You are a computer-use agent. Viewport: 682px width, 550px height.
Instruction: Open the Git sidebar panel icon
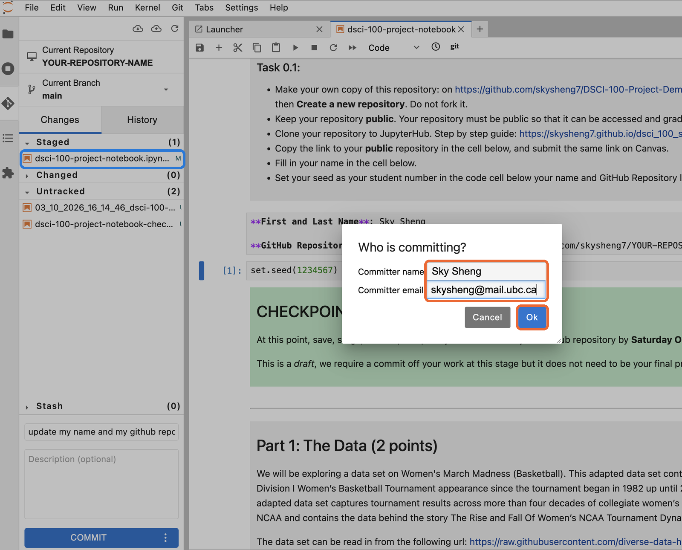8,103
